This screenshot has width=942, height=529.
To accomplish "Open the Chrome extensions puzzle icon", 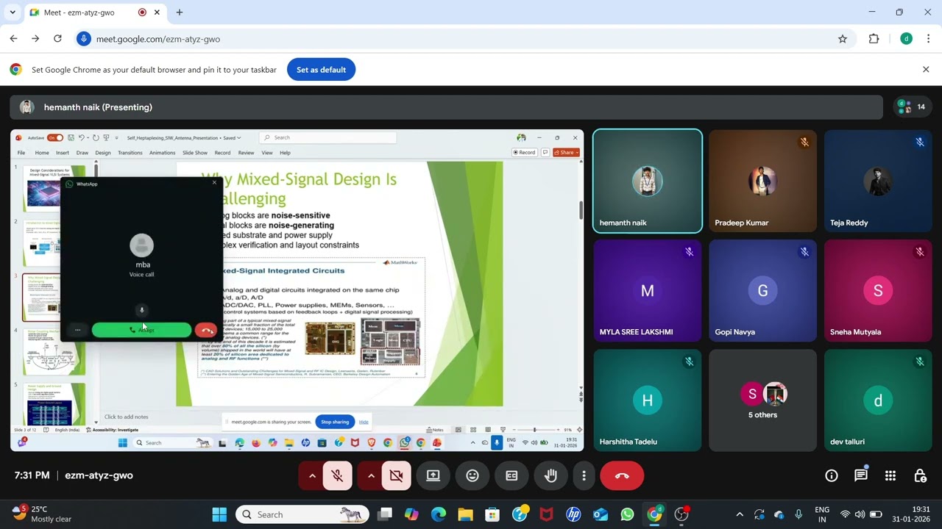I will pyautogui.click(x=874, y=39).
